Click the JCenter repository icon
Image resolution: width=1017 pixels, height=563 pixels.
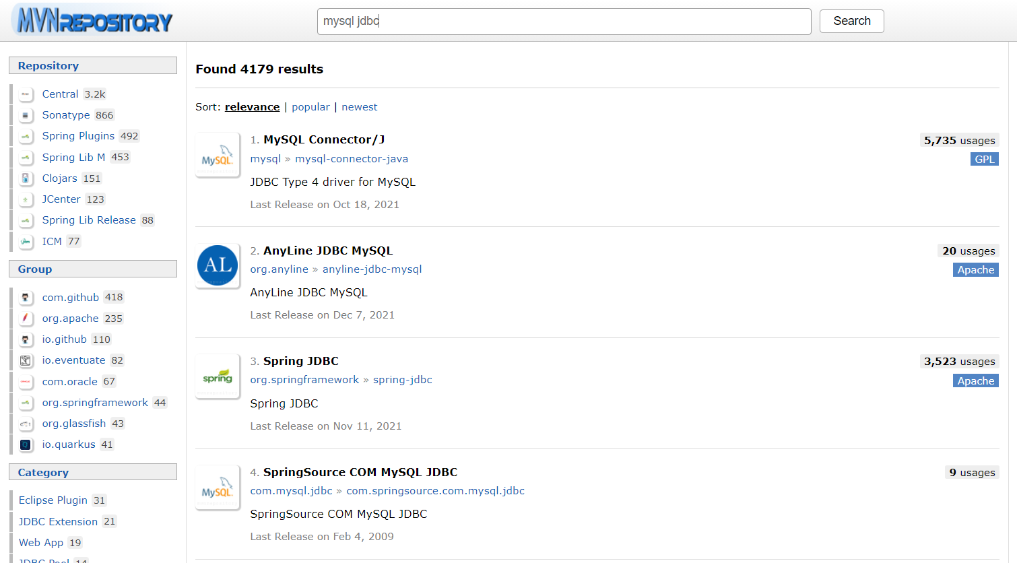pos(26,199)
